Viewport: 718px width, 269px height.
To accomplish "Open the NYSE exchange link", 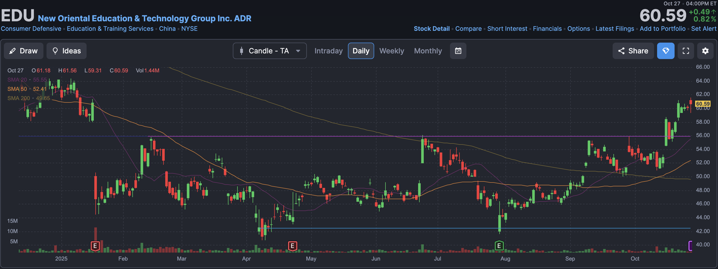I will coord(189,29).
